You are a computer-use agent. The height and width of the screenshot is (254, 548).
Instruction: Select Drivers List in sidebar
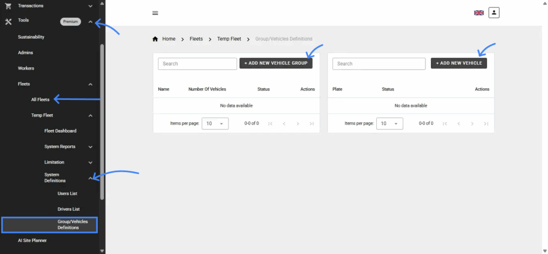tap(68, 209)
